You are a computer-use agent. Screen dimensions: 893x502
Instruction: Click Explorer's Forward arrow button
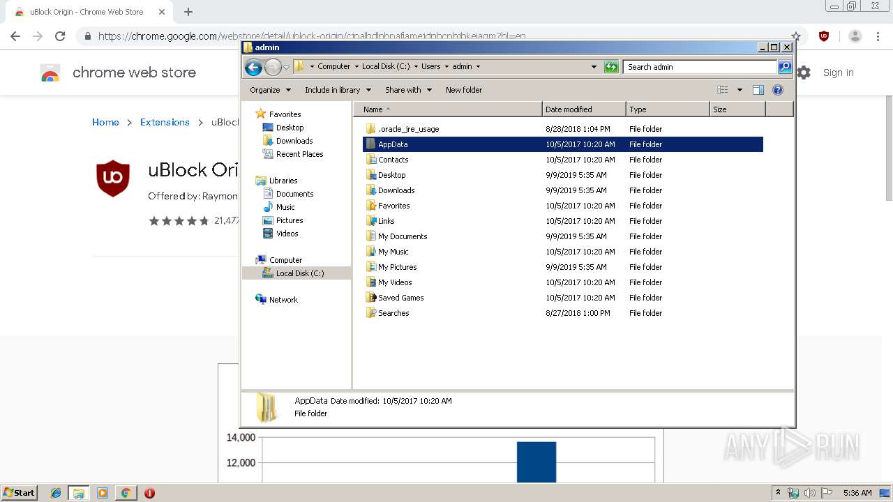273,67
